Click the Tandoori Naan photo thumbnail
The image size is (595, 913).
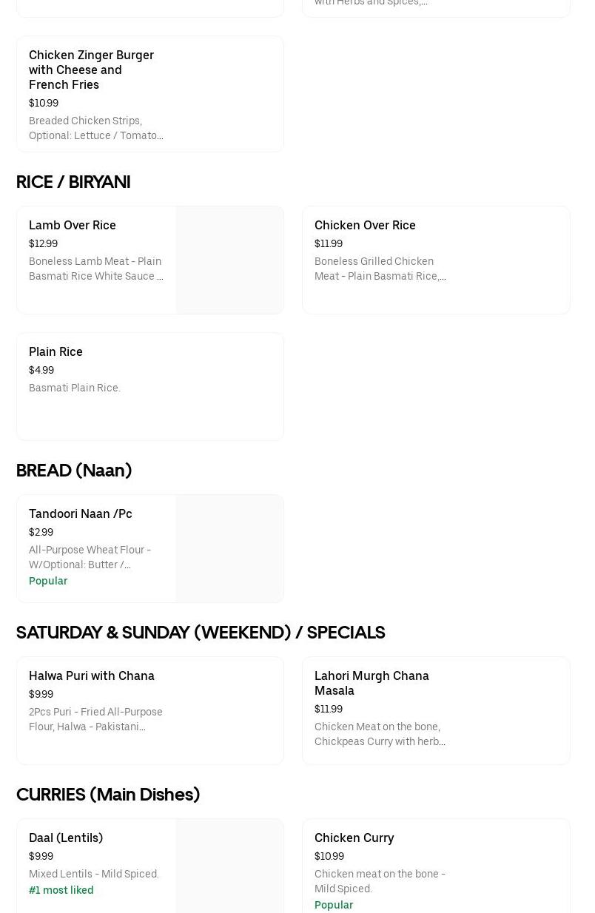[x=229, y=548]
